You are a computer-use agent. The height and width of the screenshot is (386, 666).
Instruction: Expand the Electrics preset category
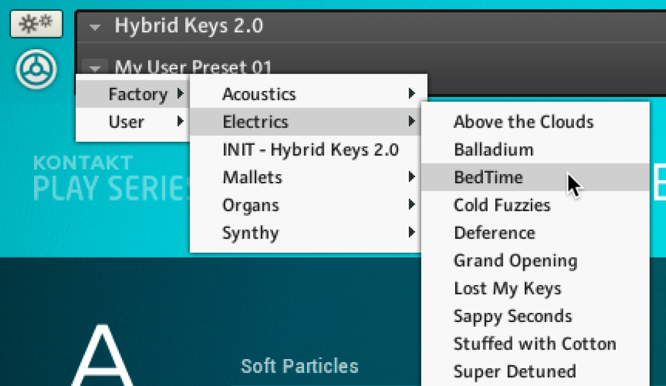coord(255,122)
